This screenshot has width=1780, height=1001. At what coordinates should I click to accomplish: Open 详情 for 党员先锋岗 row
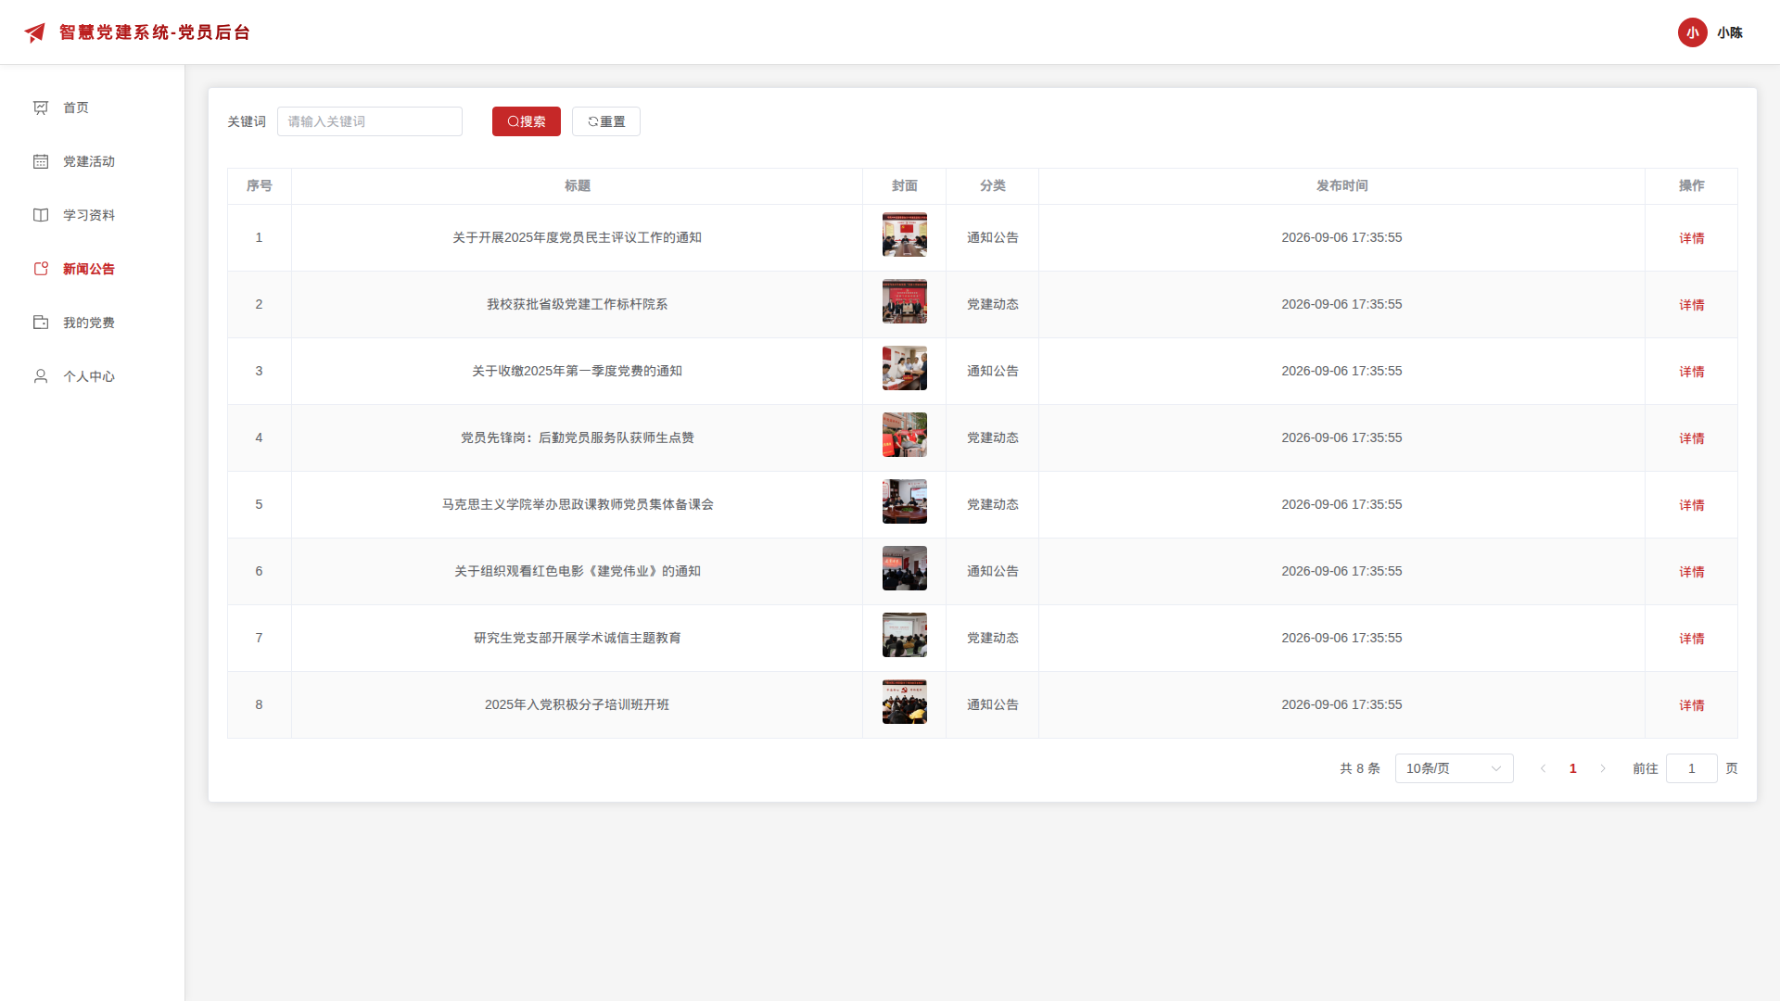pos(1692,438)
